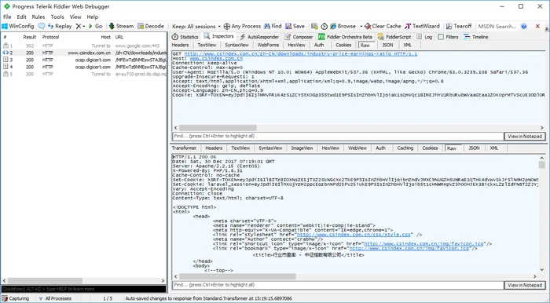
Task: Click the screenshot camera toolbar icon
Action: pos(314,26)
